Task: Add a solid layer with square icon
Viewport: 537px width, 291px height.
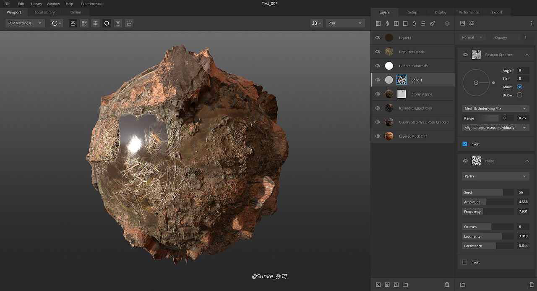Action: tap(405, 24)
